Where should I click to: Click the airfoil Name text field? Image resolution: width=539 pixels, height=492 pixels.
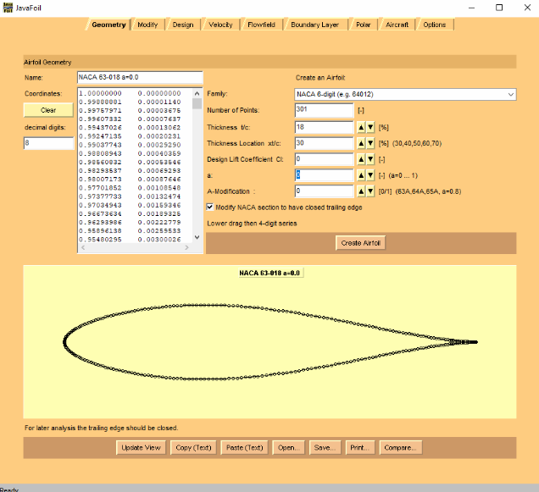(x=139, y=77)
